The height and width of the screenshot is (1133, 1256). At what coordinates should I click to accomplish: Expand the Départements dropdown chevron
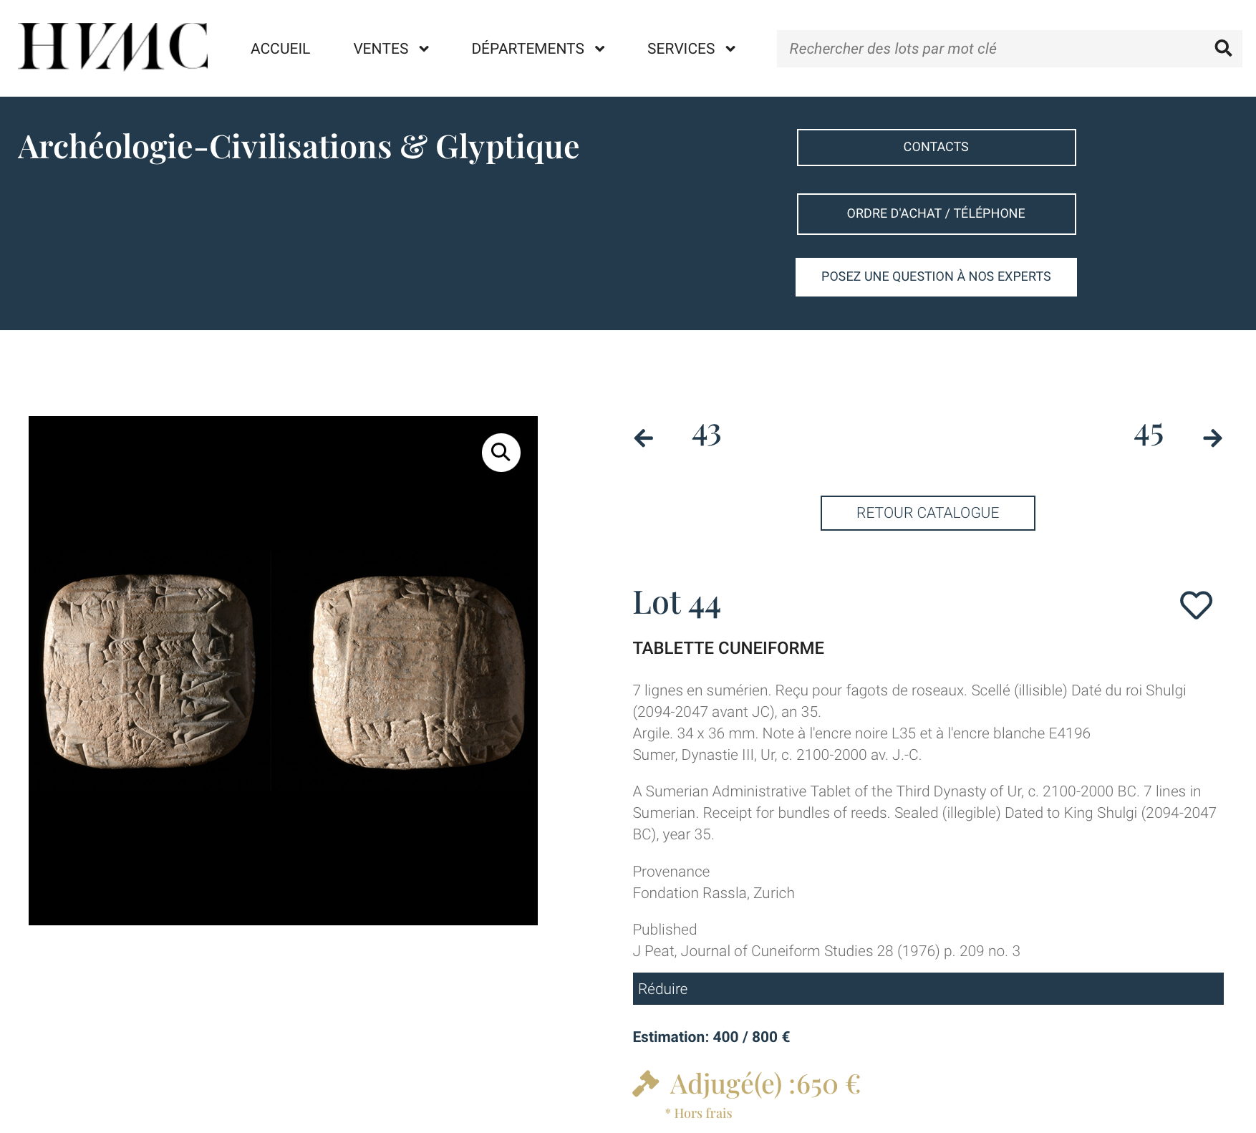[x=600, y=49]
